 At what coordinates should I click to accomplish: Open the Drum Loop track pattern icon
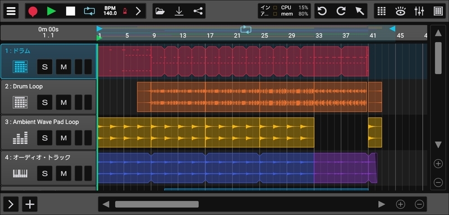point(20,102)
